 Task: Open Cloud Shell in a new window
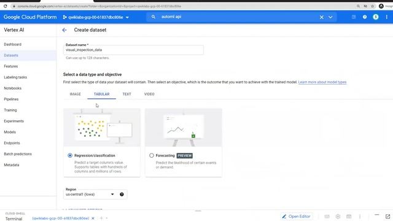(x=387, y=216)
